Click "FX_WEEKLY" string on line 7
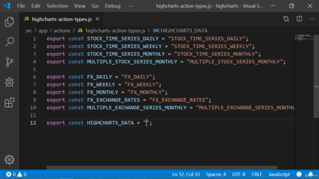The image size is (319, 179). tap(142, 85)
